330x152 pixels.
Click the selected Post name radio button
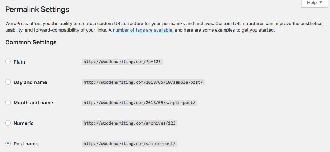click(x=8, y=144)
